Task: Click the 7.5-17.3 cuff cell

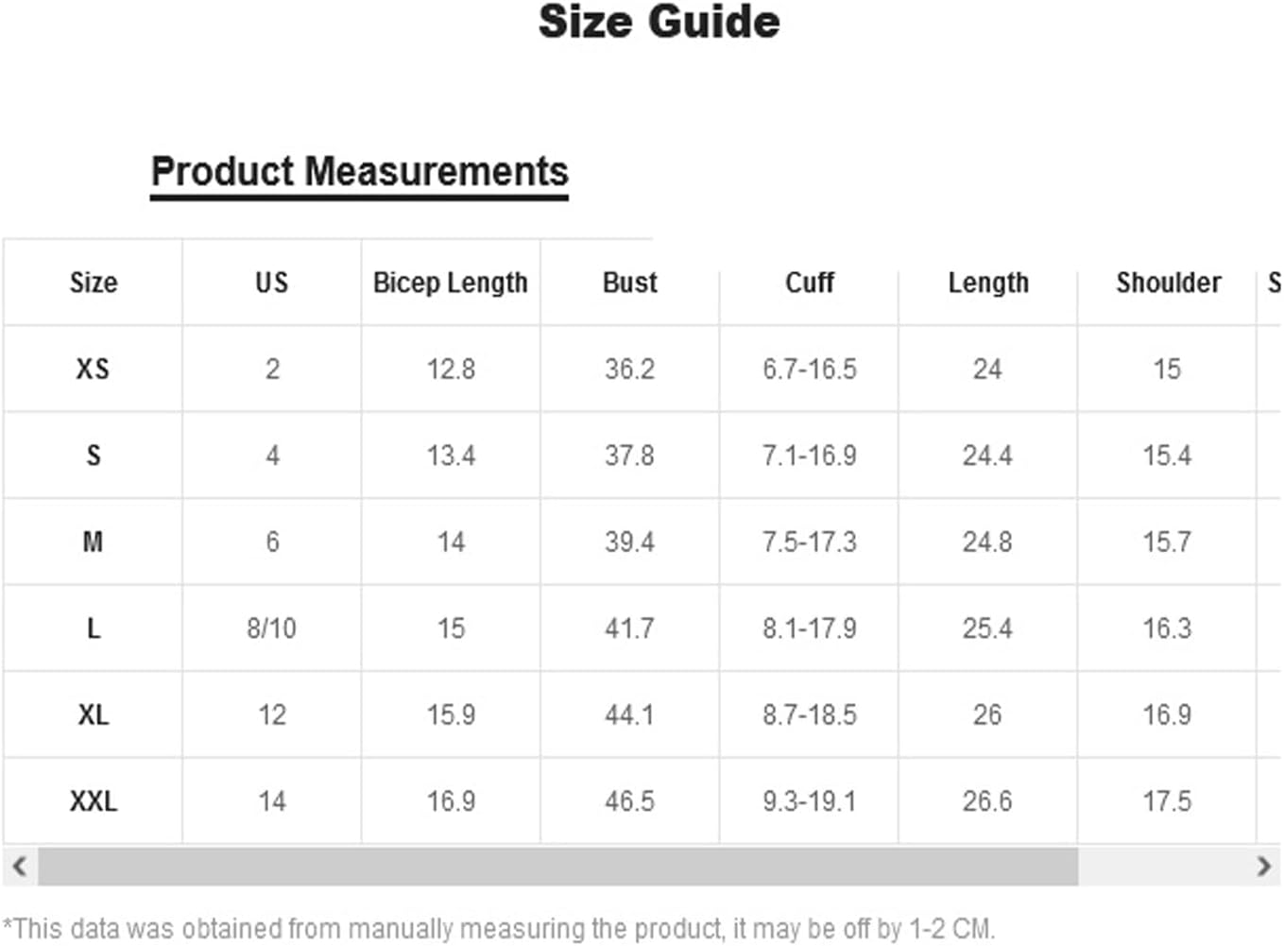Action: click(810, 542)
